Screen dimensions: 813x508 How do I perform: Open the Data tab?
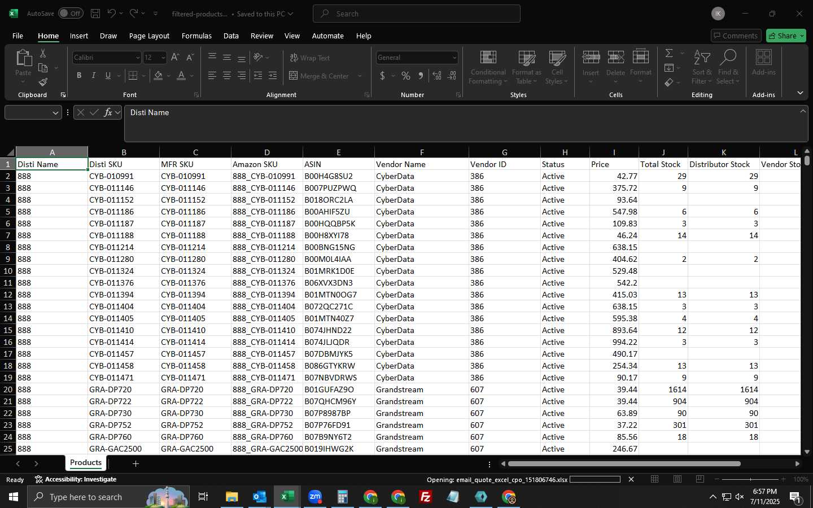tap(231, 36)
